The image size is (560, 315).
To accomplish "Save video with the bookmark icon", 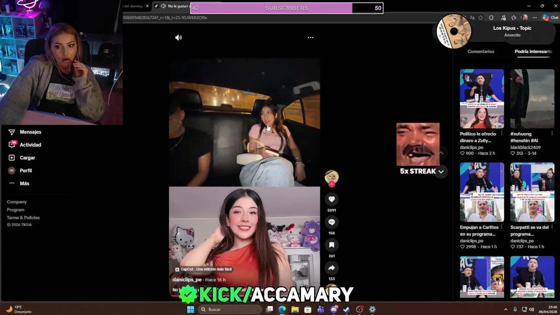I will click(332, 245).
